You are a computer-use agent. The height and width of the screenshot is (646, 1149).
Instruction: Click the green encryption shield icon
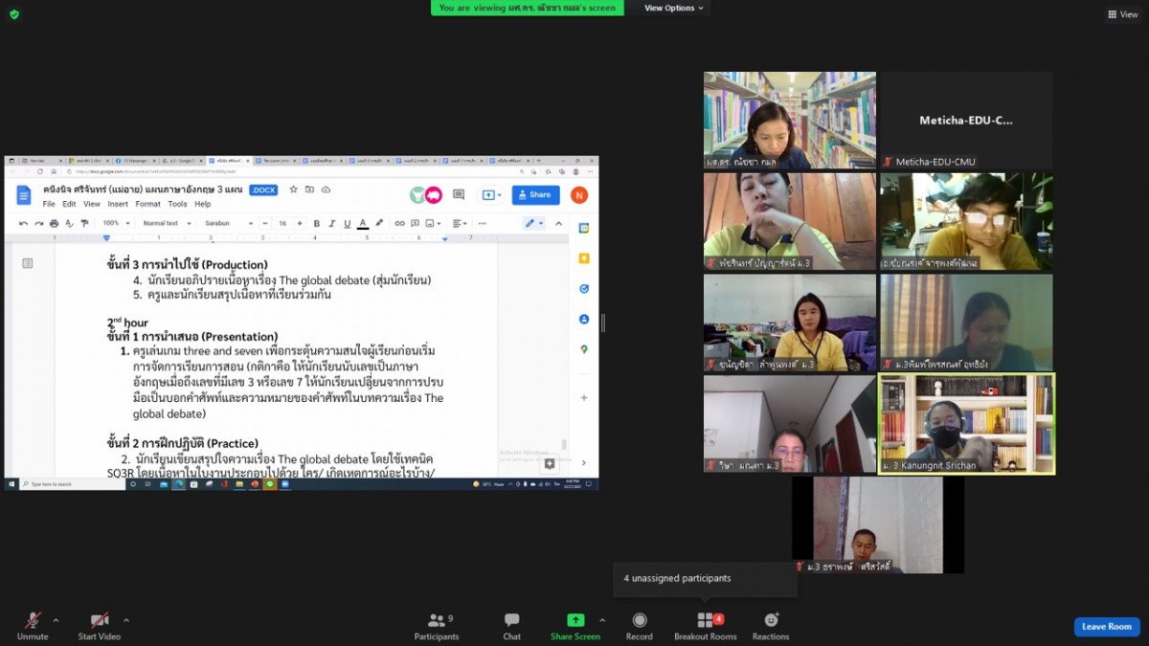(14, 14)
